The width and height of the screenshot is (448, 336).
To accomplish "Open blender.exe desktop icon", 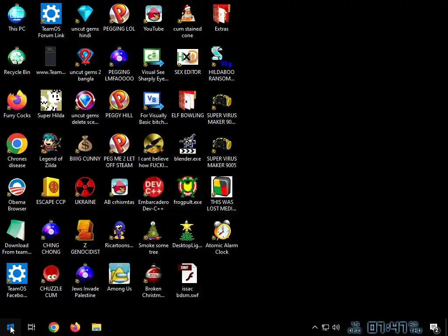I will click(187, 147).
